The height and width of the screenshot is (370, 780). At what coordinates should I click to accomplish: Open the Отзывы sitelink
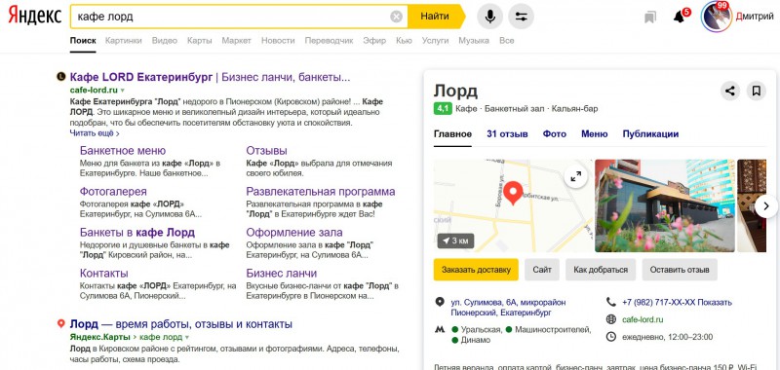[266, 151]
